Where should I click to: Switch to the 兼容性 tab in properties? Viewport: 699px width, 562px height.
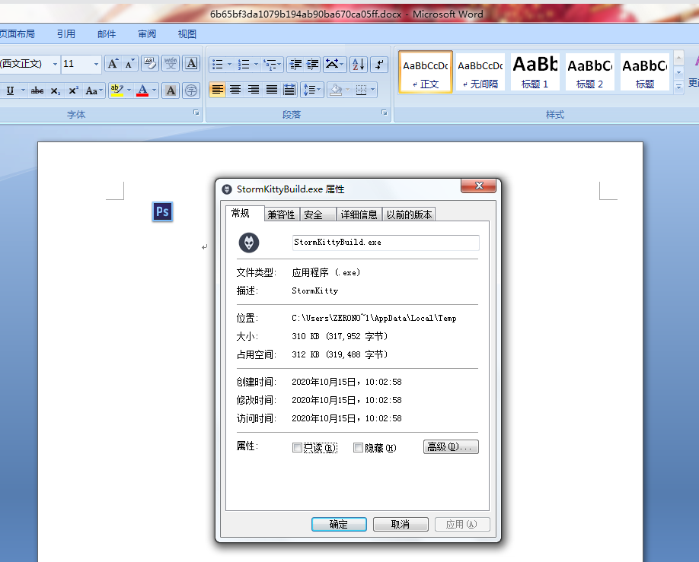coord(281,214)
